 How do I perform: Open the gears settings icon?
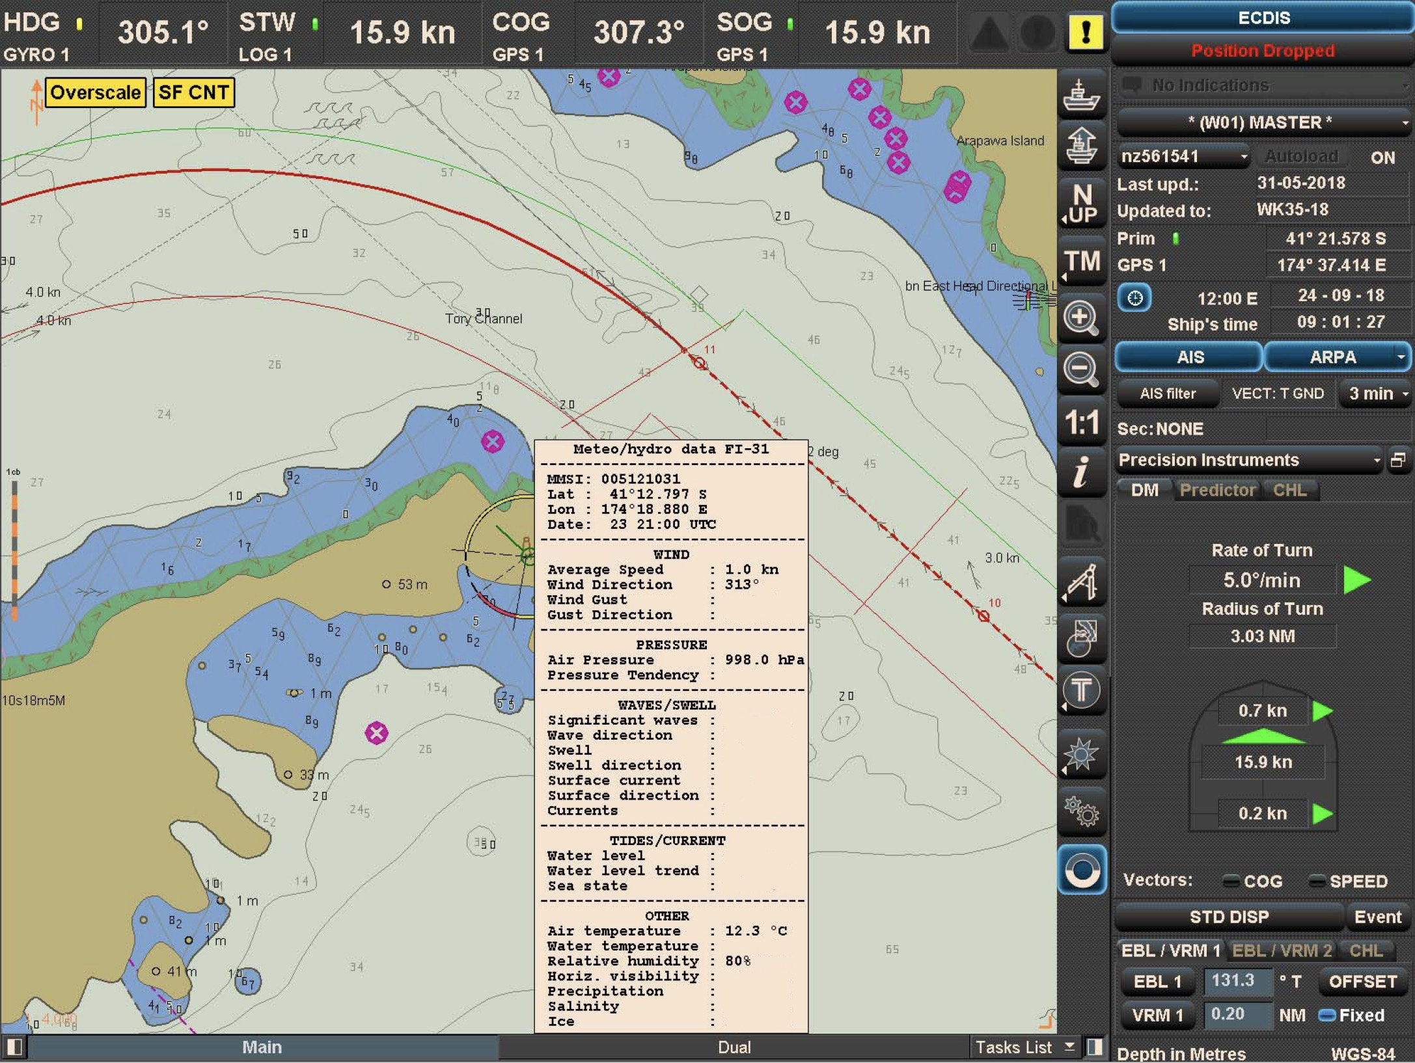tap(1081, 811)
